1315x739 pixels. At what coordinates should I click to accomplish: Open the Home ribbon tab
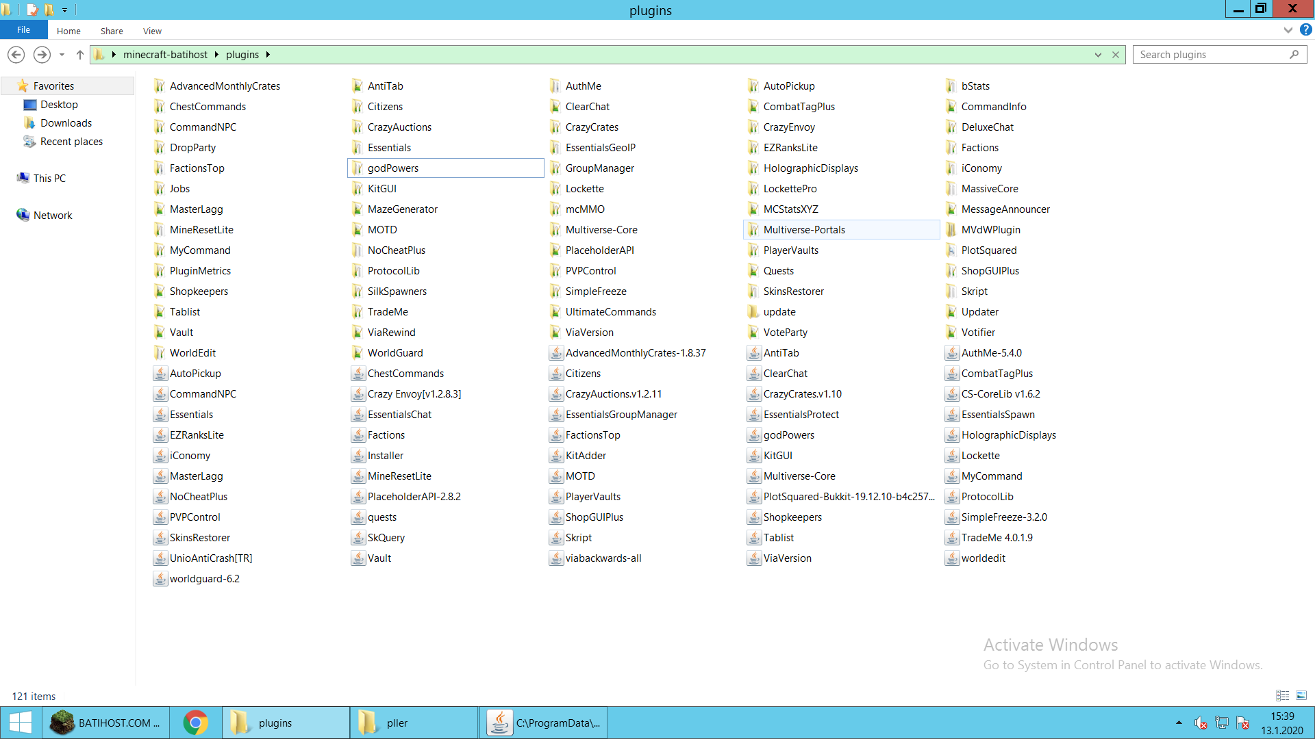coord(68,31)
